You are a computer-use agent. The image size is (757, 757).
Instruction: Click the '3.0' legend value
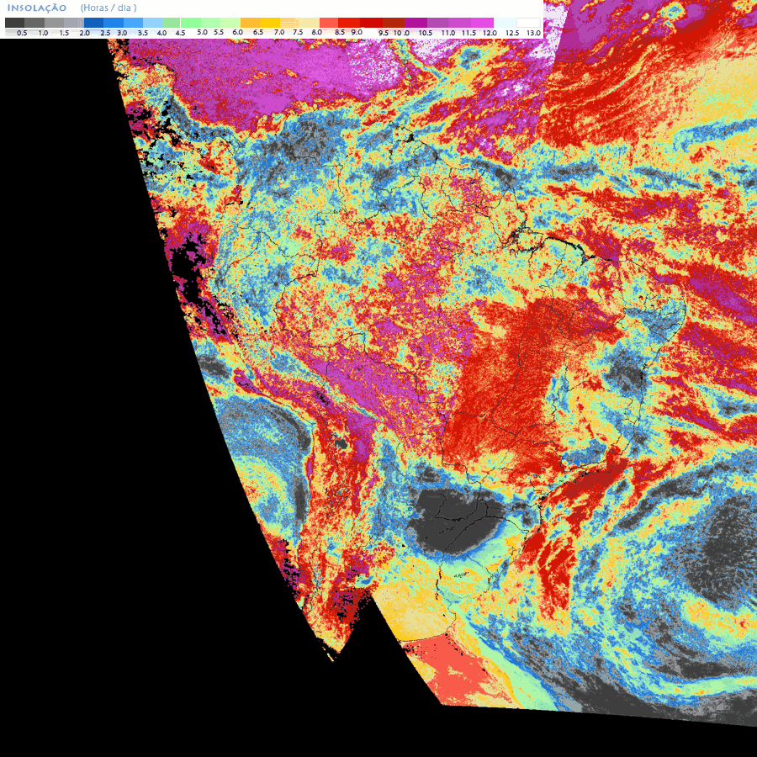coord(122,33)
